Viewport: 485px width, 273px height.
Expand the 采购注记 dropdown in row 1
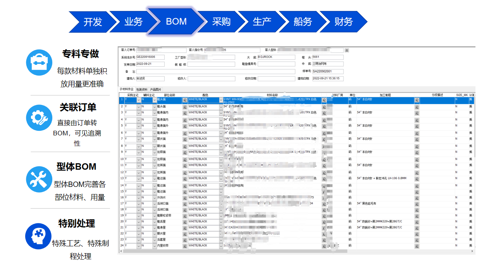[139, 100]
